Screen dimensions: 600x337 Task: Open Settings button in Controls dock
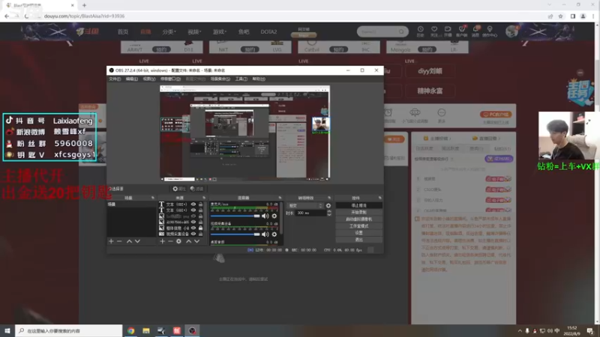(x=358, y=233)
